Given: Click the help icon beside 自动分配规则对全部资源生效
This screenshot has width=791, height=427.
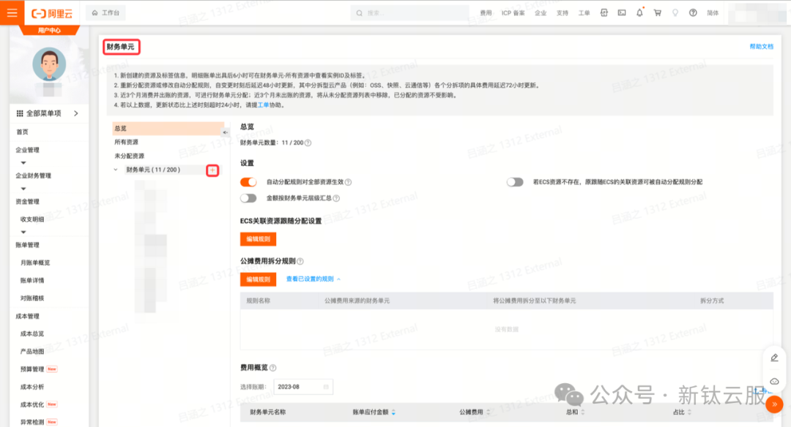Looking at the screenshot, I should 348,182.
